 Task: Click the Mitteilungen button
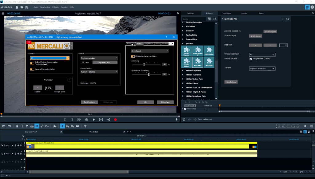tap(270, 31)
